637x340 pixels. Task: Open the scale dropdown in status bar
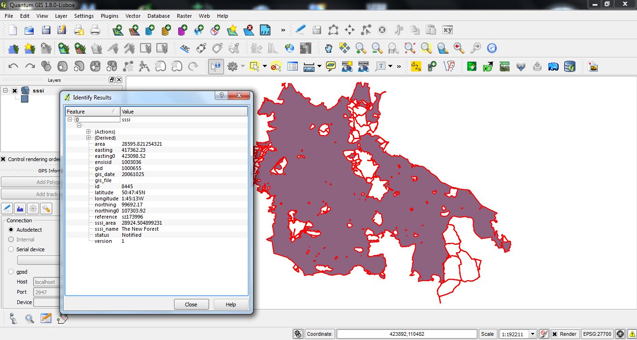coord(532,334)
